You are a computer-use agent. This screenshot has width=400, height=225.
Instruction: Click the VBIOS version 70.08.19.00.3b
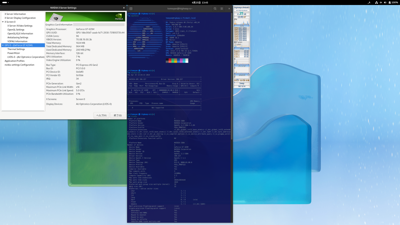pyautogui.click(x=84, y=39)
